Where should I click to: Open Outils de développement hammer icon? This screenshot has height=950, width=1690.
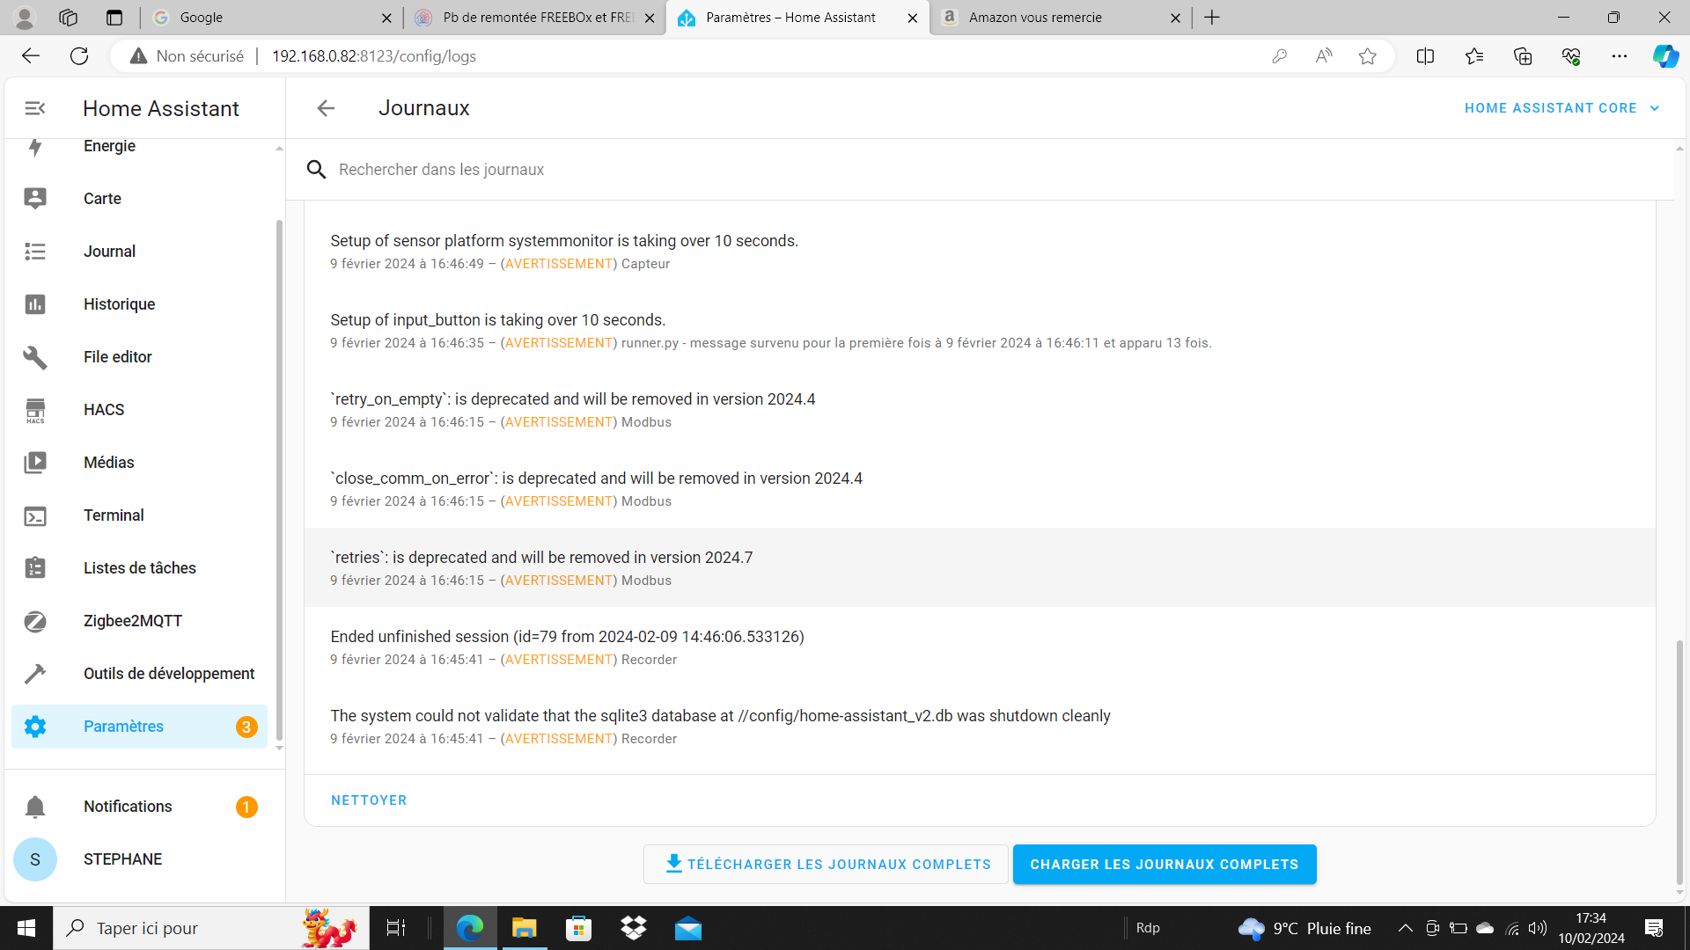35,674
